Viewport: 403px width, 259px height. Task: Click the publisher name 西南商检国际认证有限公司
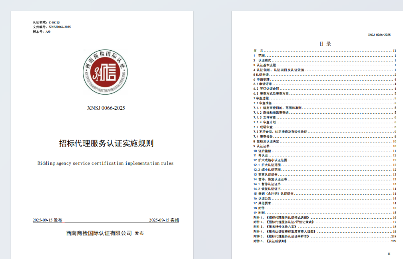[99, 233]
